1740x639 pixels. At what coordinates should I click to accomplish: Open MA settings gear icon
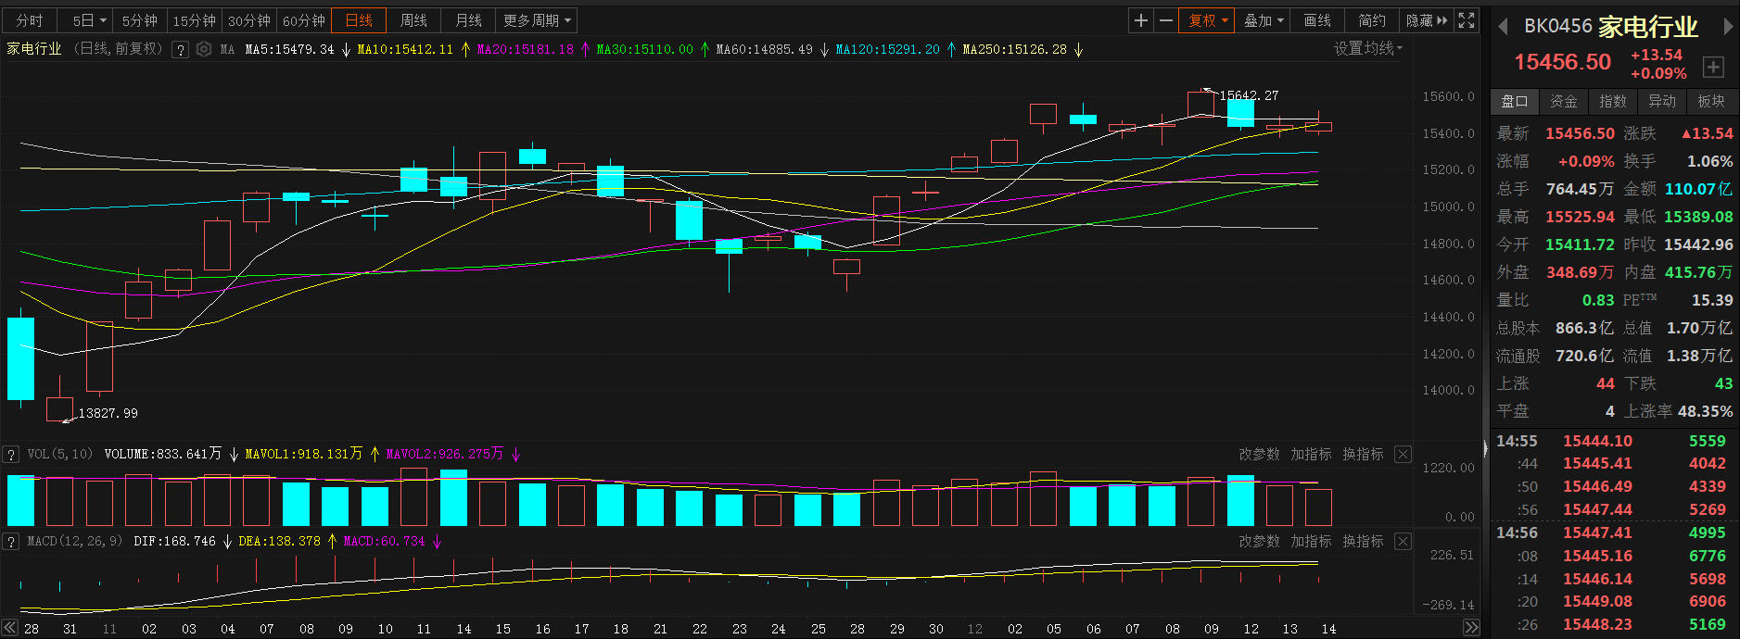pyautogui.click(x=204, y=49)
